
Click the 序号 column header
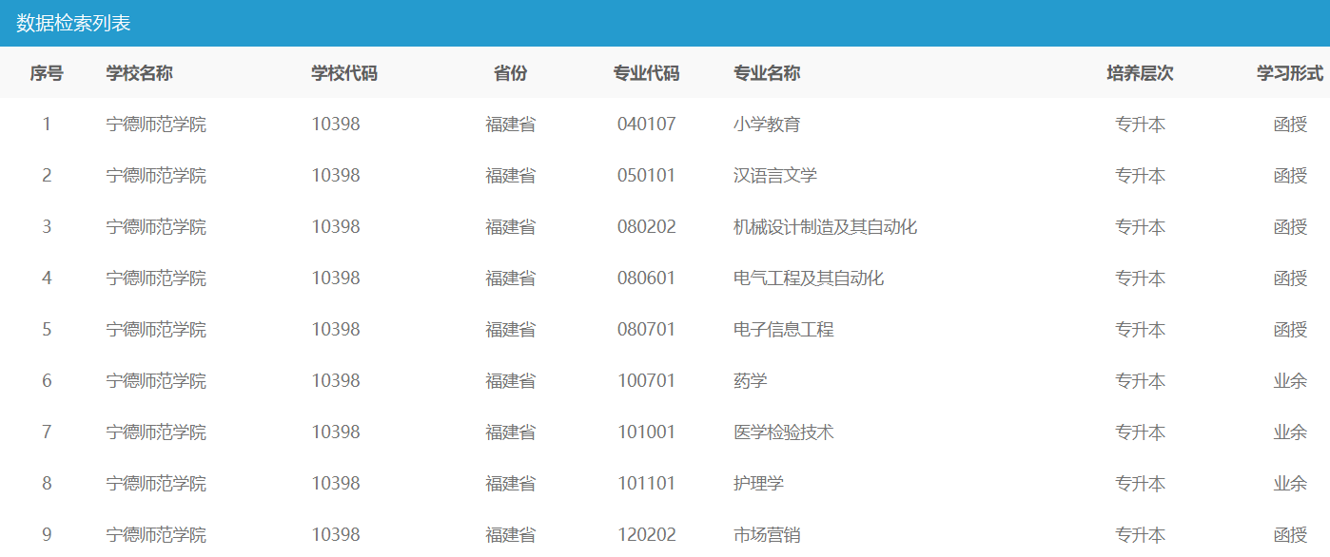(x=47, y=73)
